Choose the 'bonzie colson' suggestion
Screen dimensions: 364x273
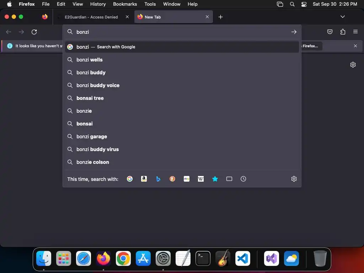click(182, 162)
